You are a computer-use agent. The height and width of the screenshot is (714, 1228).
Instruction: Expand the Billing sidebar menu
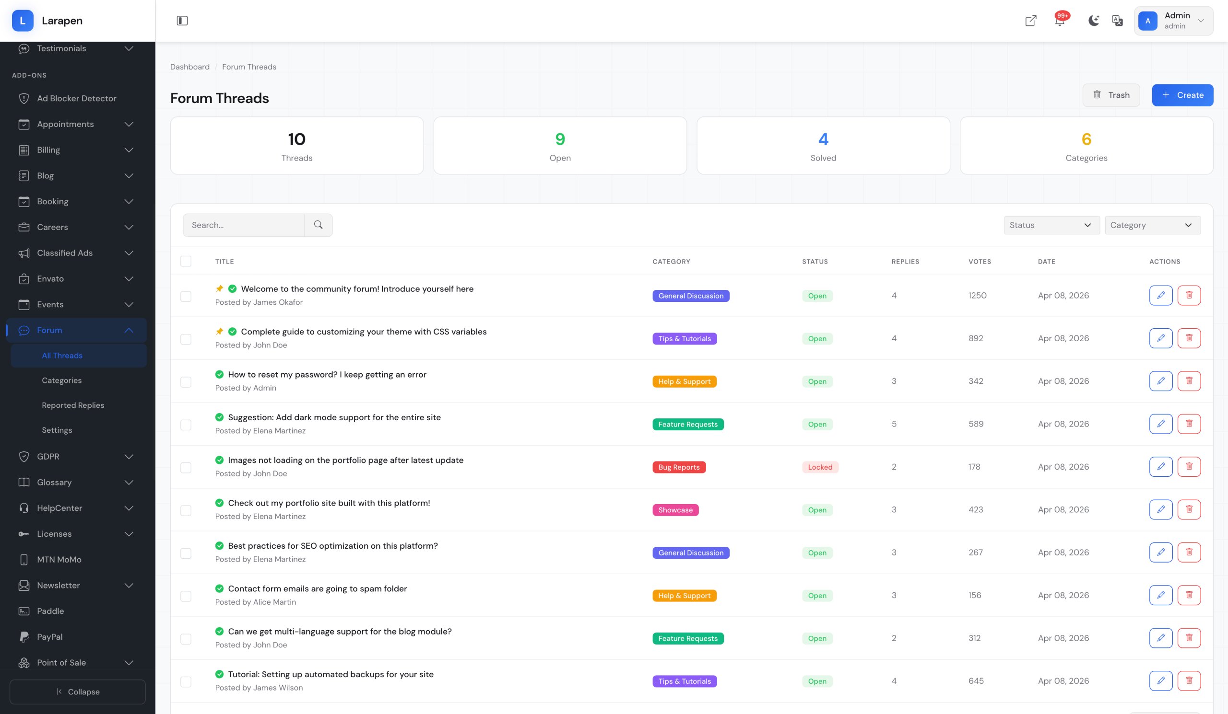pos(75,150)
